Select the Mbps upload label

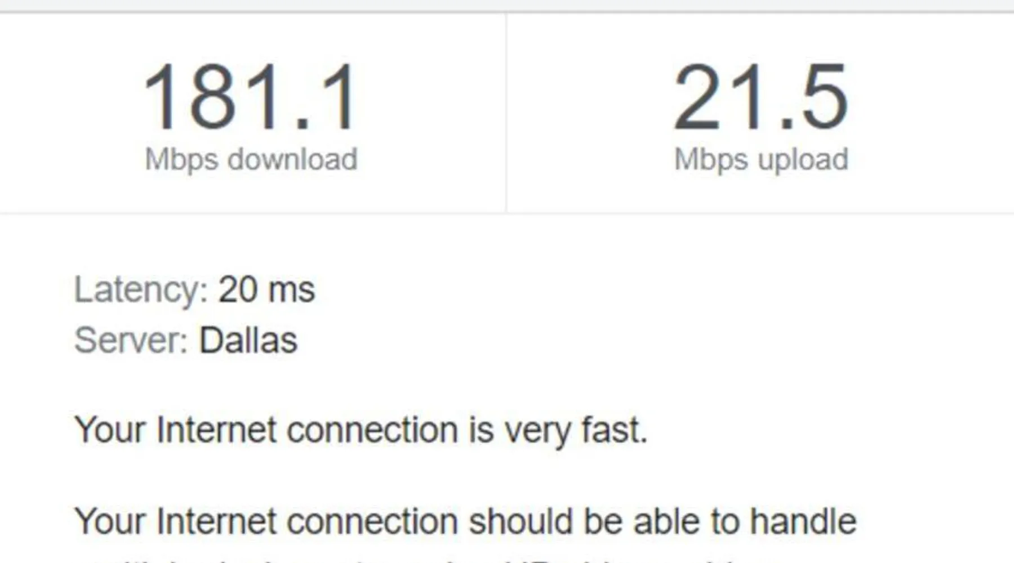pos(761,159)
